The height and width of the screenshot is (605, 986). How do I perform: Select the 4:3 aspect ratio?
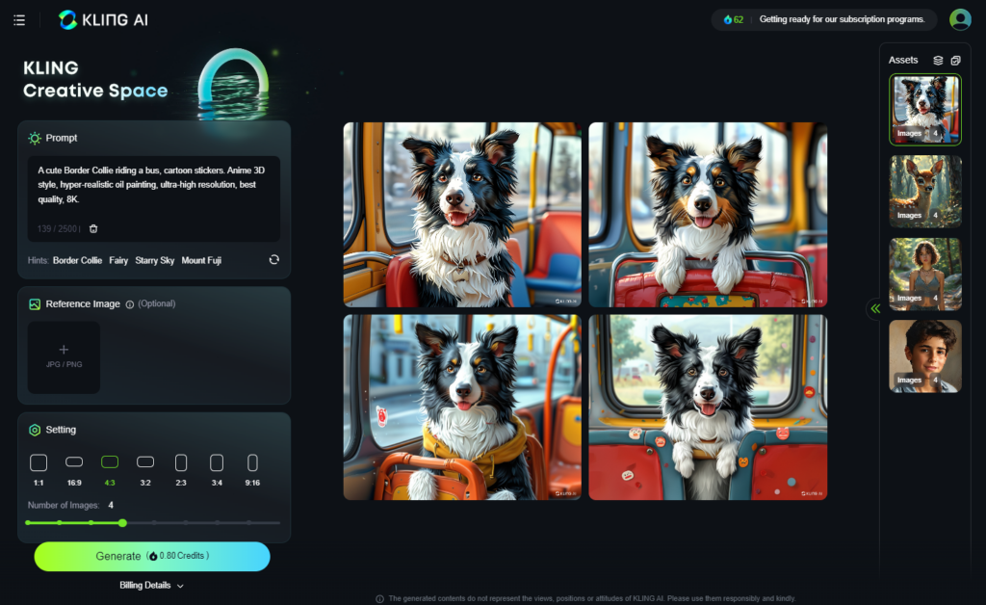110,470
